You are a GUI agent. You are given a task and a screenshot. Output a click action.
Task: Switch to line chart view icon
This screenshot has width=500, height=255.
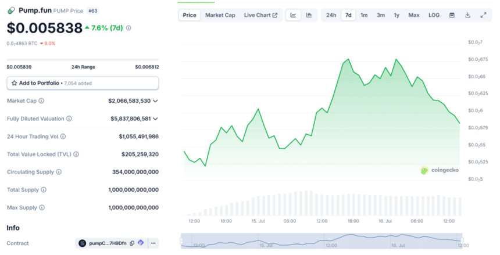pyautogui.click(x=293, y=15)
